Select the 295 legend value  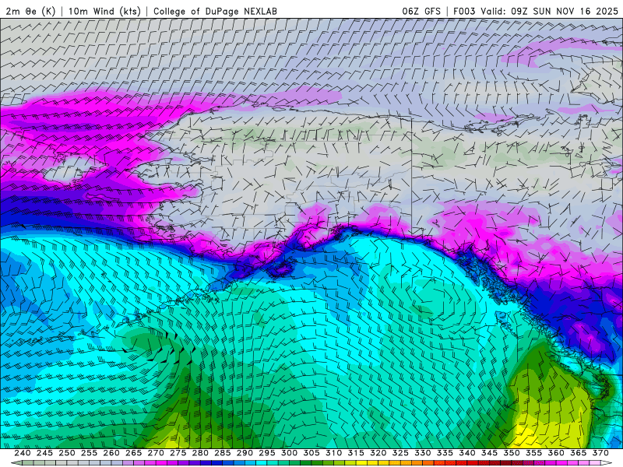pyautogui.click(x=267, y=453)
